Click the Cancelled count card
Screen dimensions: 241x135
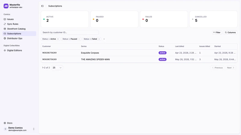(214, 19)
